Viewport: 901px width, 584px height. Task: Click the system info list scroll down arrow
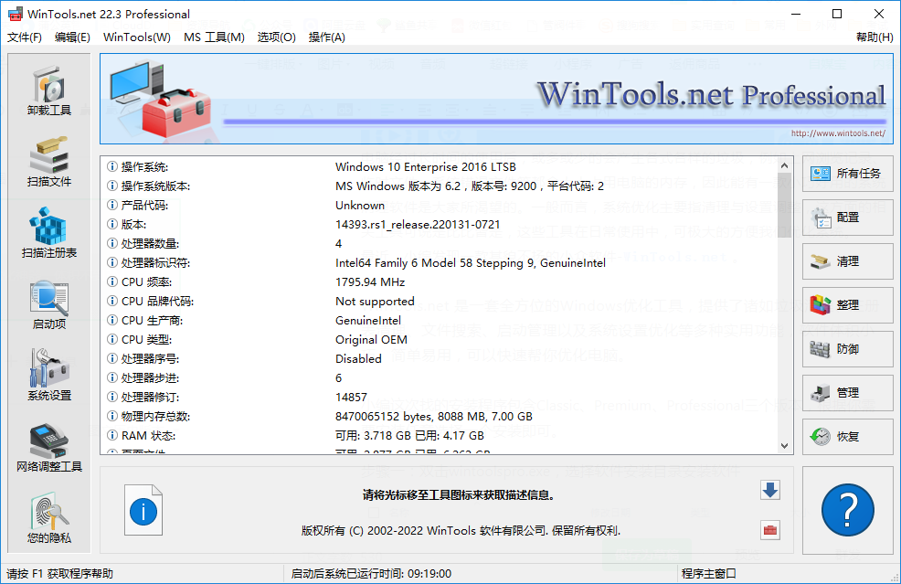(784, 445)
